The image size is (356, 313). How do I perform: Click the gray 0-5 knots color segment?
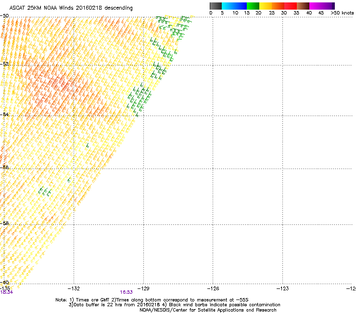(x=216, y=6)
